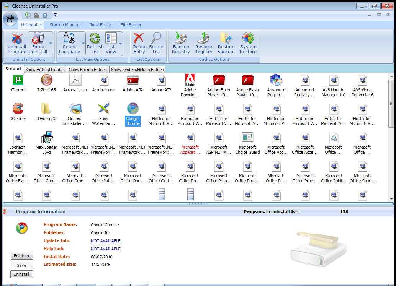Click the Edit info button
This screenshot has height=286, width=396.
tap(21, 256)
